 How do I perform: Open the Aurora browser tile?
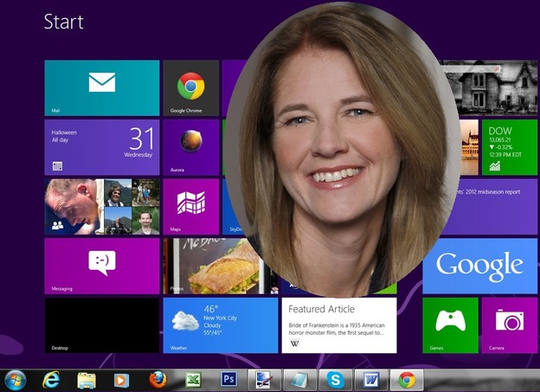tap(190, 147)
